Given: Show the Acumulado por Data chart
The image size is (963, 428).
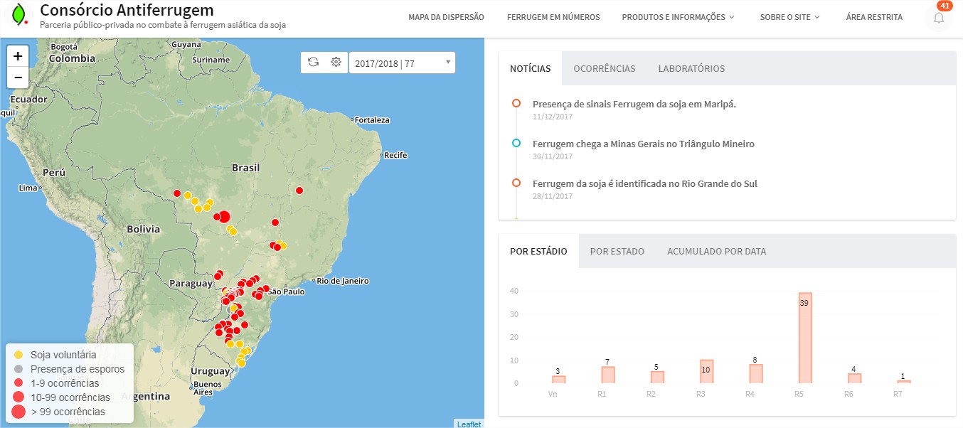Looking at the screenshot, I should click(x=716, y=251).
